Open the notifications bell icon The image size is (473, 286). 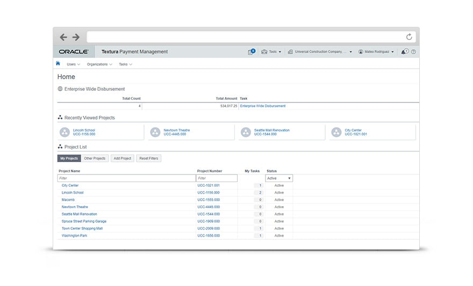[404, 52]
